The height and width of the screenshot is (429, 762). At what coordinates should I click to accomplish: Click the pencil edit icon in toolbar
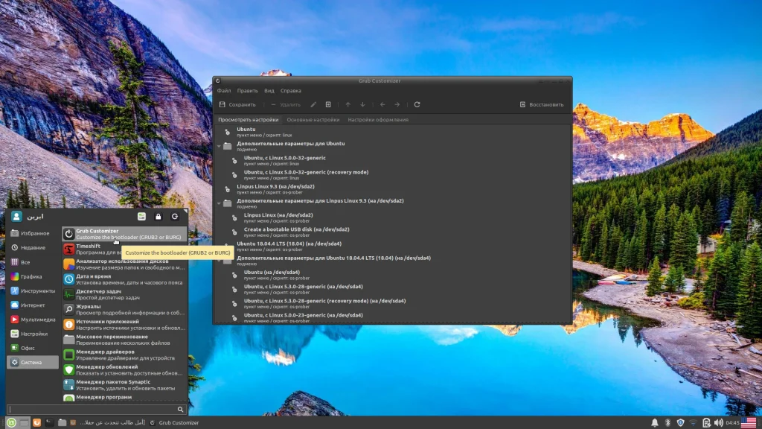tap(313, 105)
